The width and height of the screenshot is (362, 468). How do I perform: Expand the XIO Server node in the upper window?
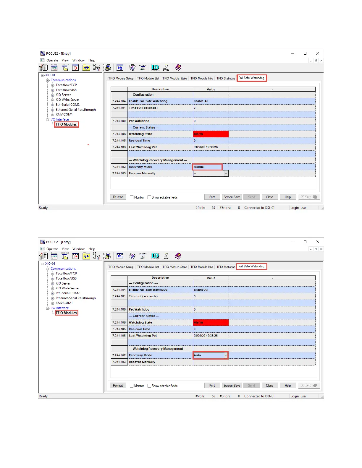coord(53,95)
